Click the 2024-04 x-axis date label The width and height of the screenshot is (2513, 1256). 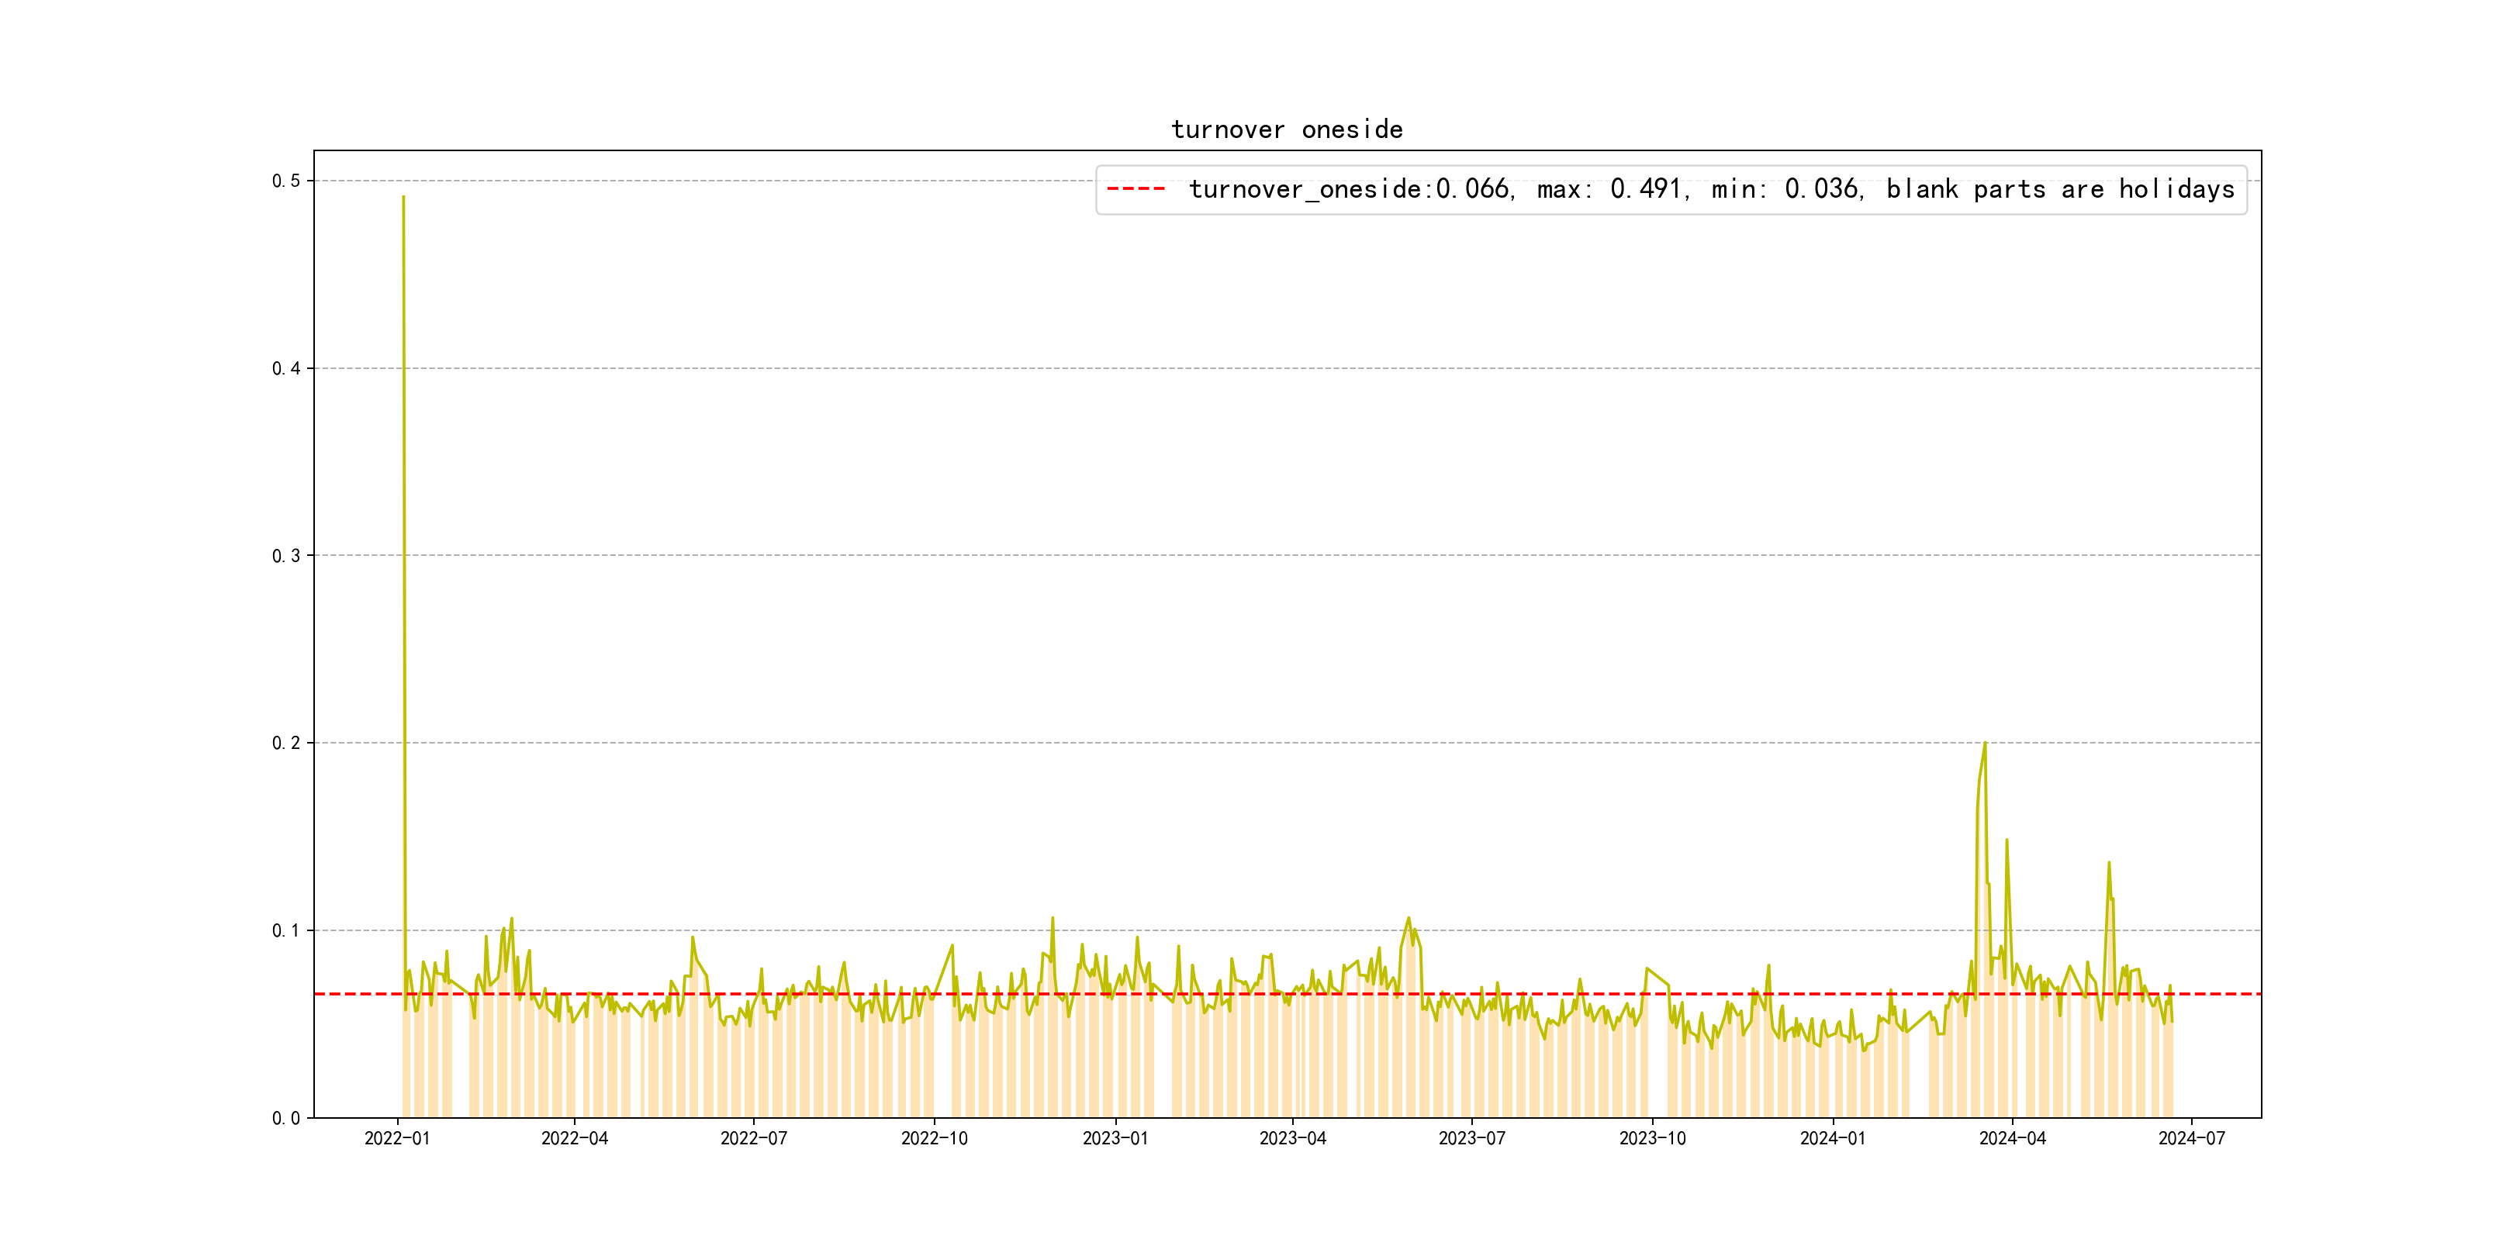click(x=2012, y=1138)
